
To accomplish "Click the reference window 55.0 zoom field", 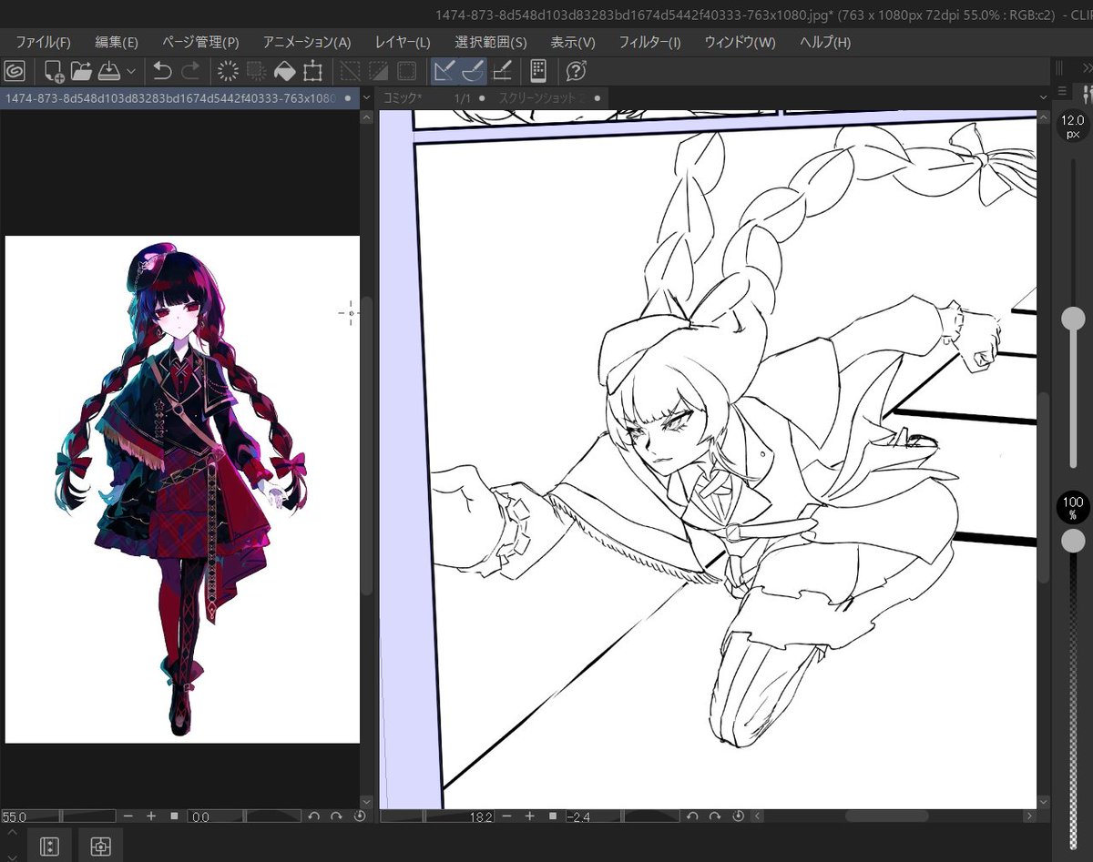I will pos(58,816).
